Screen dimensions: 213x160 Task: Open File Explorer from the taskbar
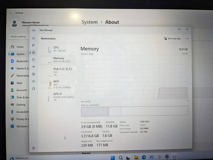pos(136,157)
